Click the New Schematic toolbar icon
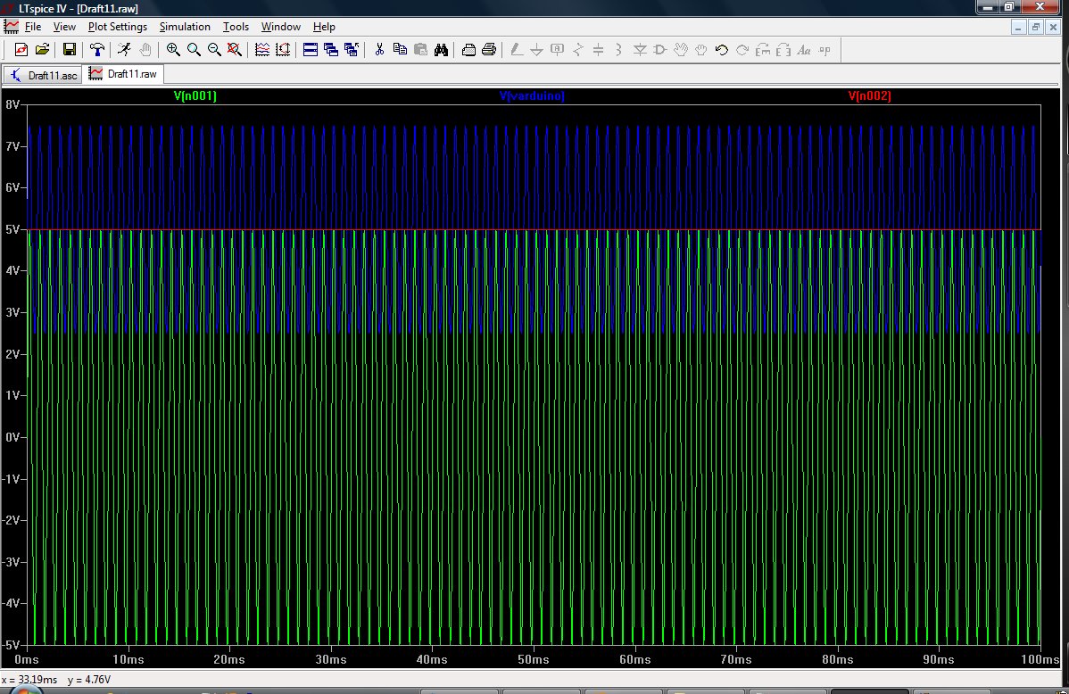 pos(21,50)
